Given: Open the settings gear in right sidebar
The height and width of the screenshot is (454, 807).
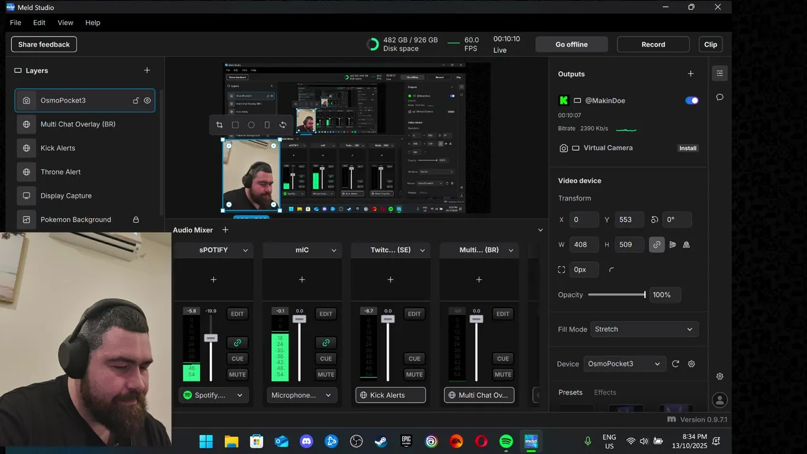Looking at the screenshot, I should [720, 376].
